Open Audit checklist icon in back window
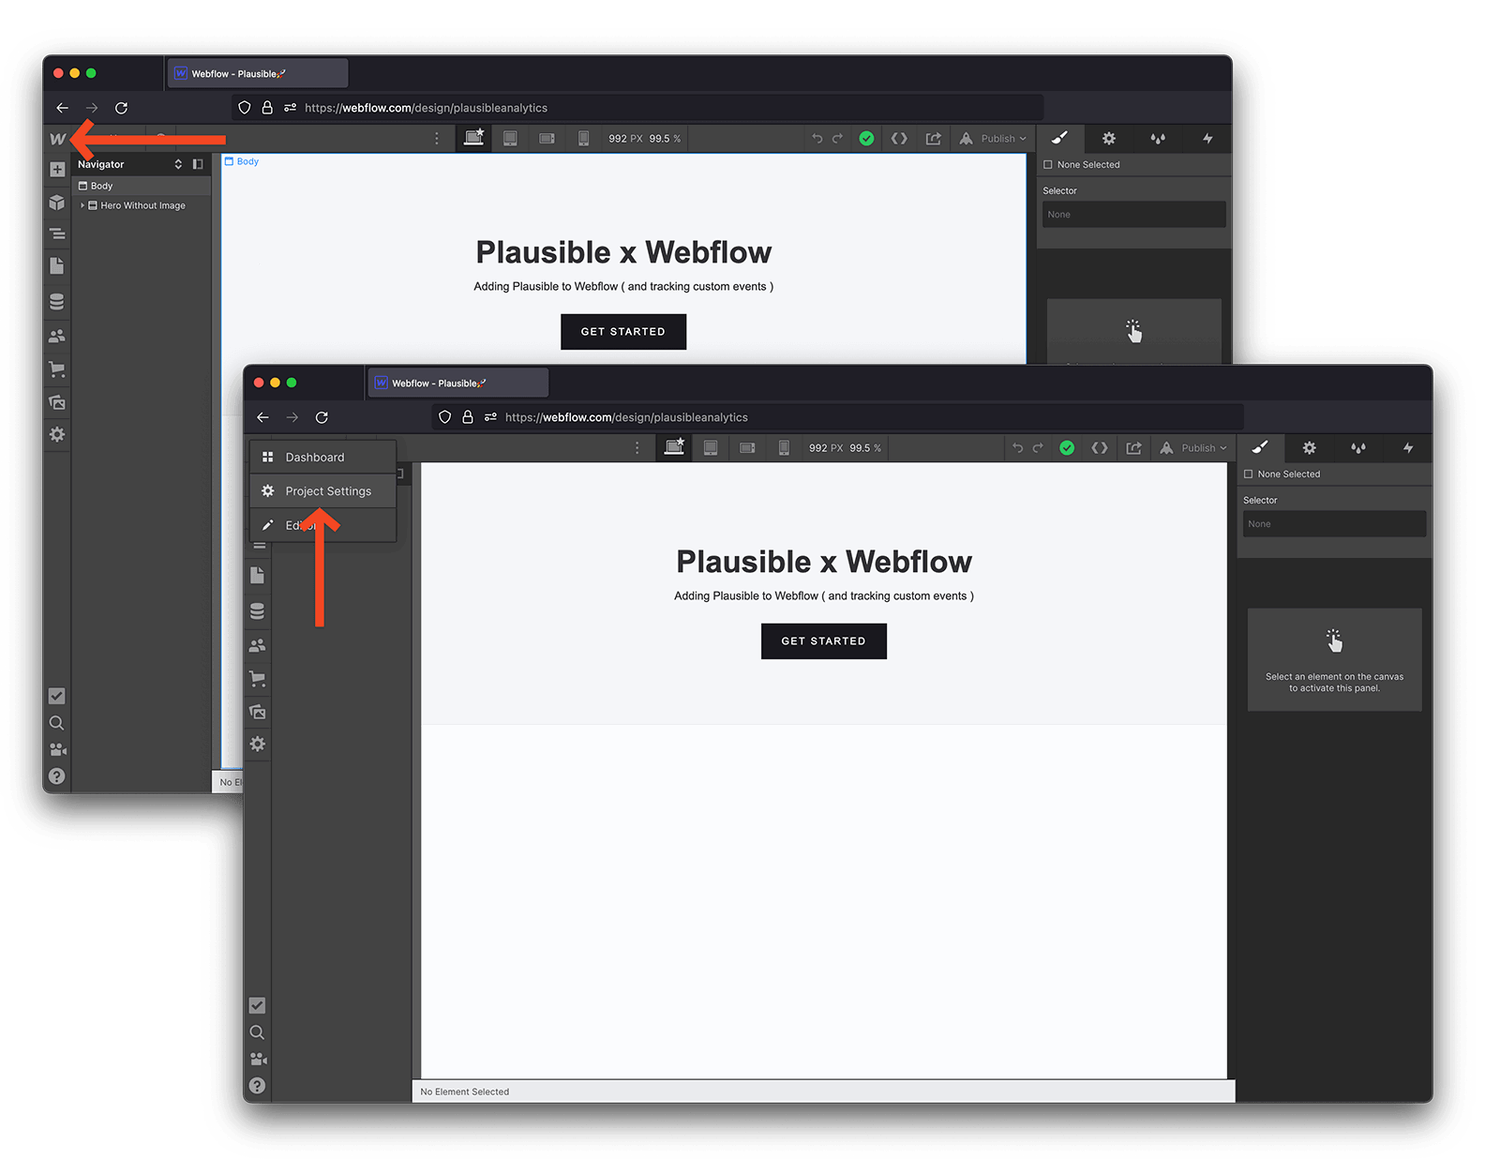 pyautogui.click(x=57, y=696)
